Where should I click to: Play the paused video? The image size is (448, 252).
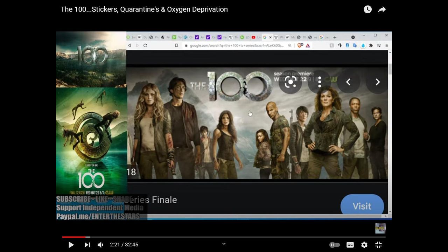pos(71,245)
